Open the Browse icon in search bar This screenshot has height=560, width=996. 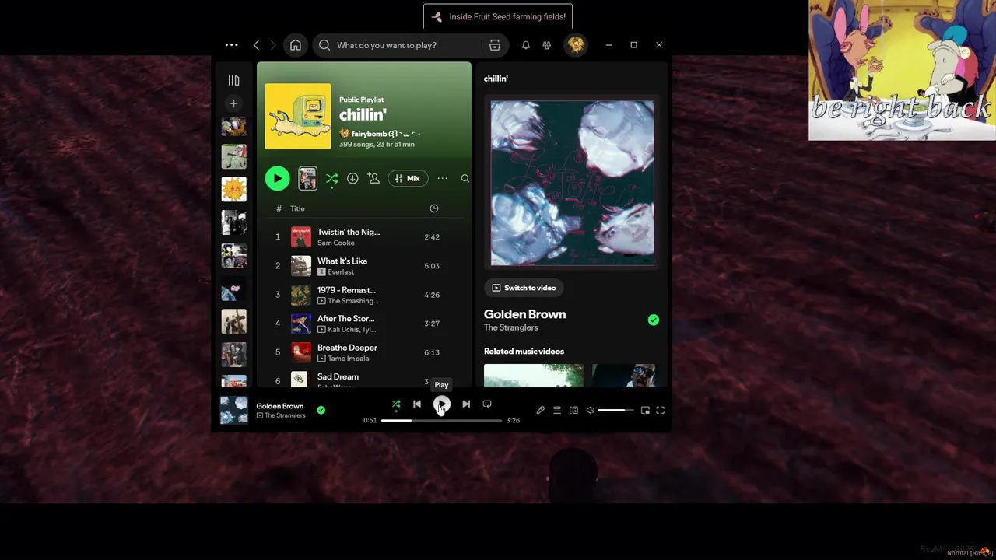(495, 45)
